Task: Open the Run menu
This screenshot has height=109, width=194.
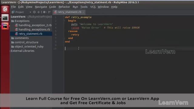Action: pos(75,7)
